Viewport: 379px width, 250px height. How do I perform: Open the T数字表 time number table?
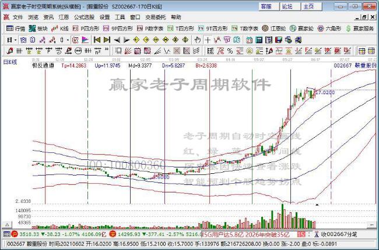pyautogui.click(x=245, y=28)
